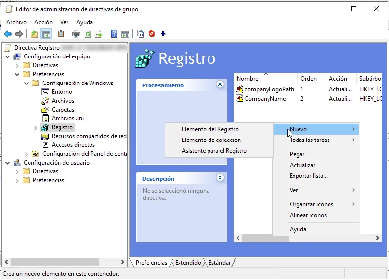Screen dimensions: 389x280
Task: Open the Todas las tareas submenu
Action: coord(317,140)
